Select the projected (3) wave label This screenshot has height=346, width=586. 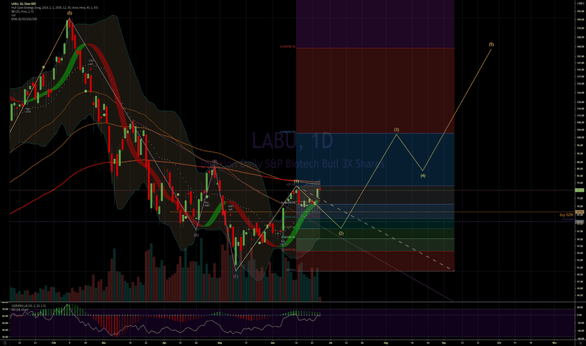click(396, 130)
